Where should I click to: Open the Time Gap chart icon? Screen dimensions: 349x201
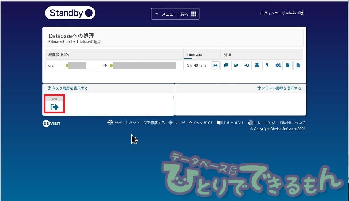tap(215, 65)
